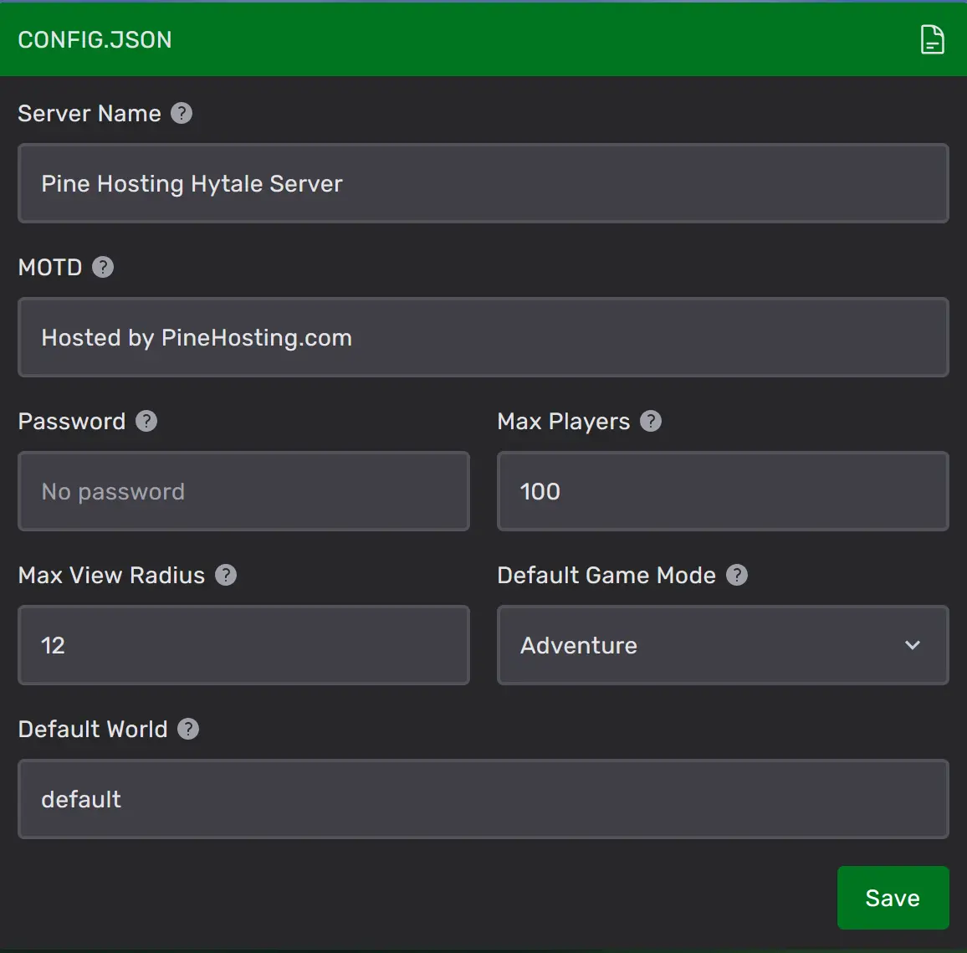Click the help icon next to Server Name
This screenshot has width=967, height=953.
(x=182, y=113)
